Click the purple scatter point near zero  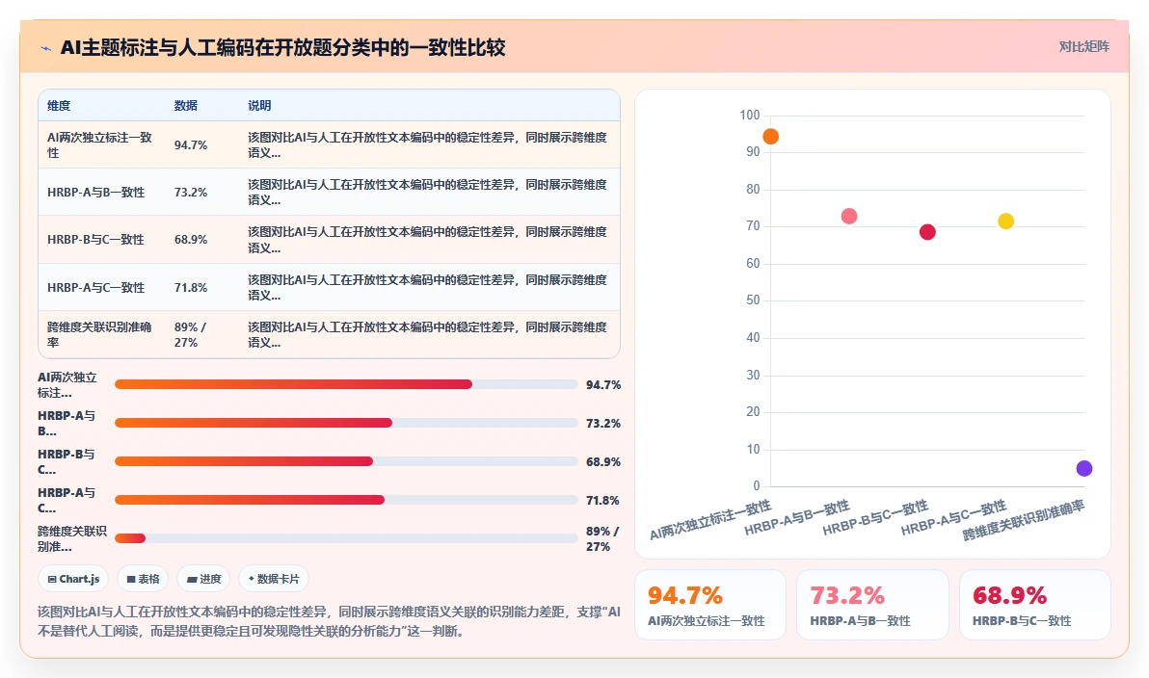(1083, 469)
